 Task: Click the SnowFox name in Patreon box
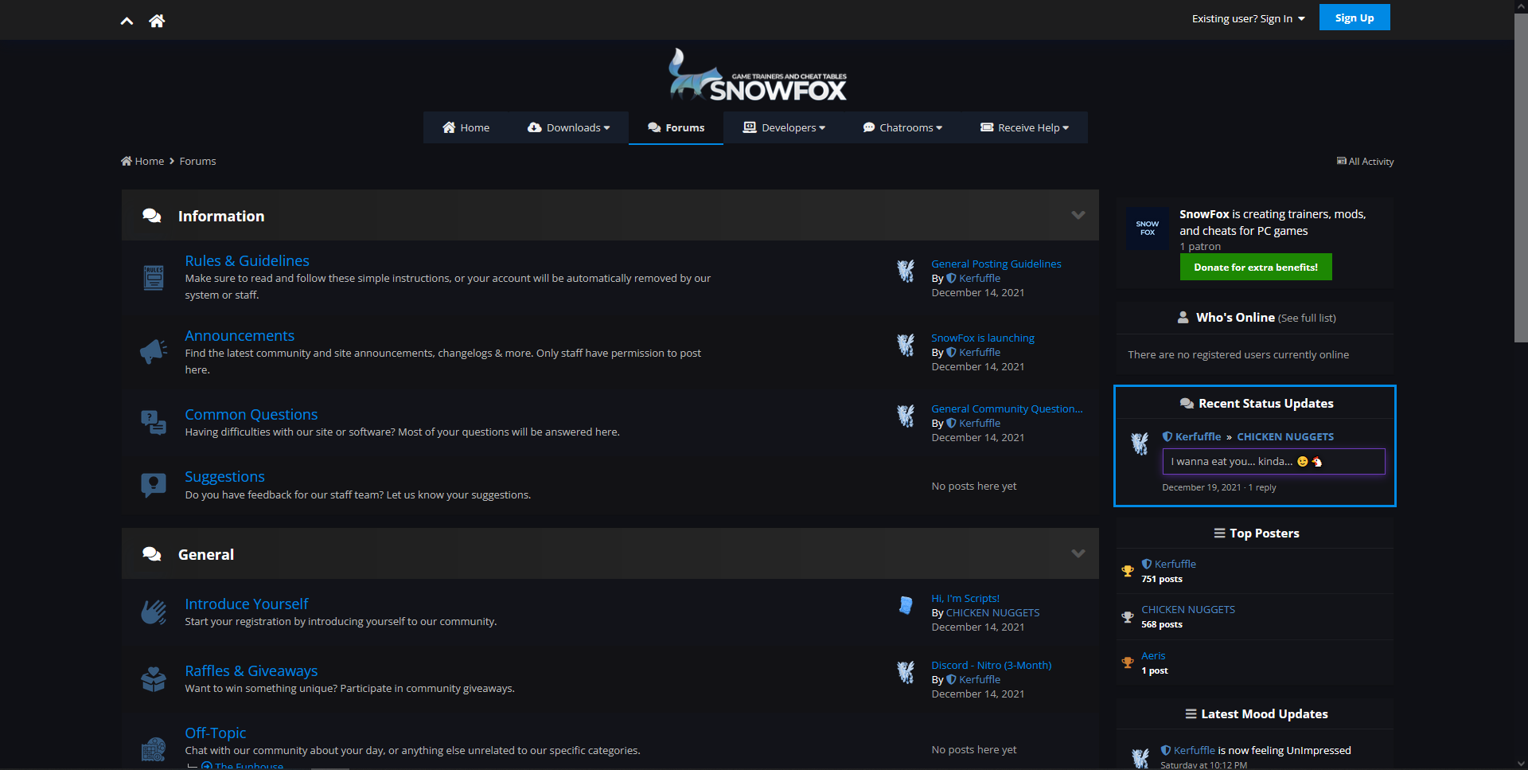coord(1204,214)
